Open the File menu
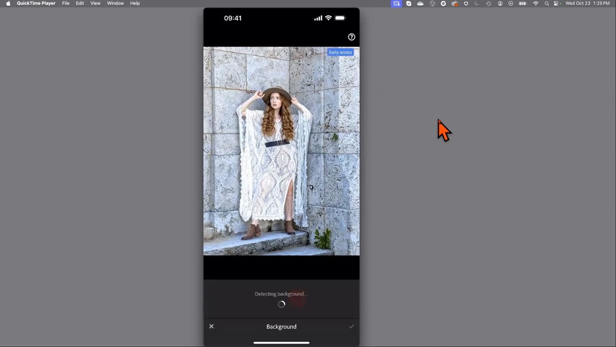Viewport: 616px width, 347px height. tap(66, 4)
